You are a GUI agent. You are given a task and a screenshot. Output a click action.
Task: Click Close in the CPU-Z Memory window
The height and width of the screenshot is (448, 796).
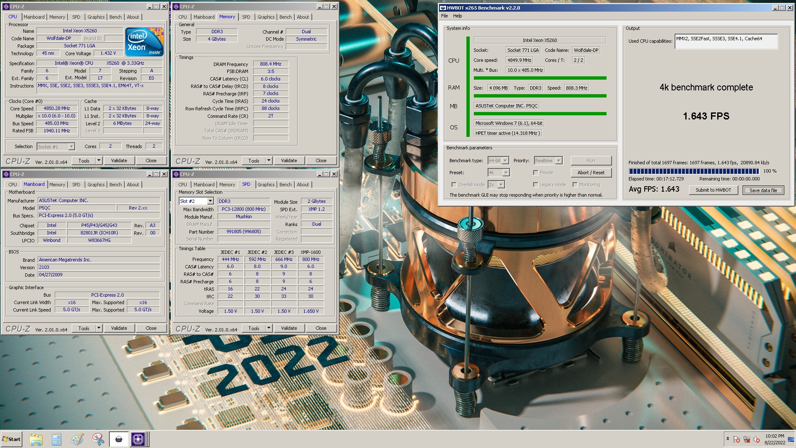click(321, 161)
